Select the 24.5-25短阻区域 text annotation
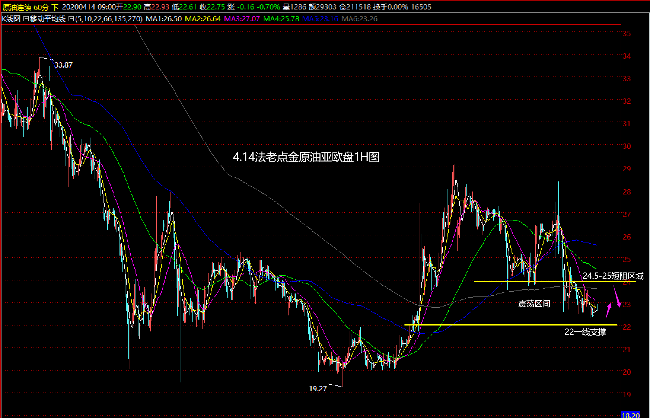This screenshot has width=650, height=418. (613, 276)
